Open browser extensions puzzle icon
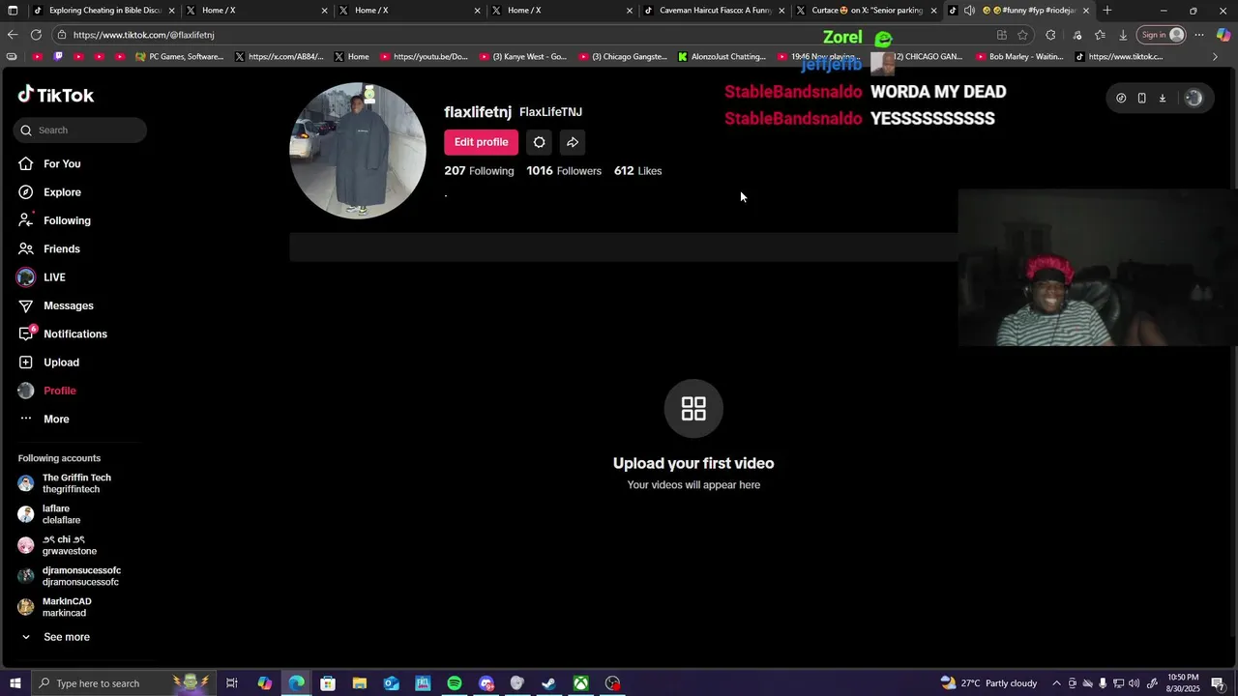The image size is (1238, 696). pos(1050,35)
